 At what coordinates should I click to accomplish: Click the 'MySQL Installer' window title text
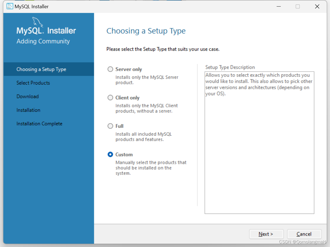pos(32,7)
